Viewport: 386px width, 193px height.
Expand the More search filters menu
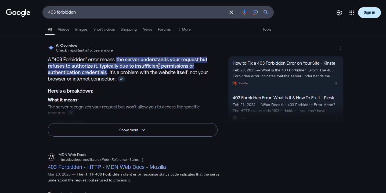[184, 29]
